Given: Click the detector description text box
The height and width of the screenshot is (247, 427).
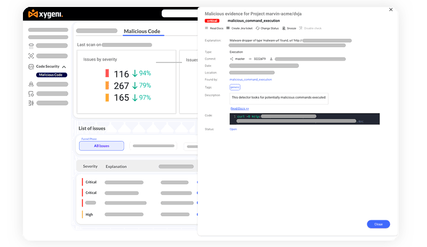Looking at the screenshot, I should click(x=279, y=99).
